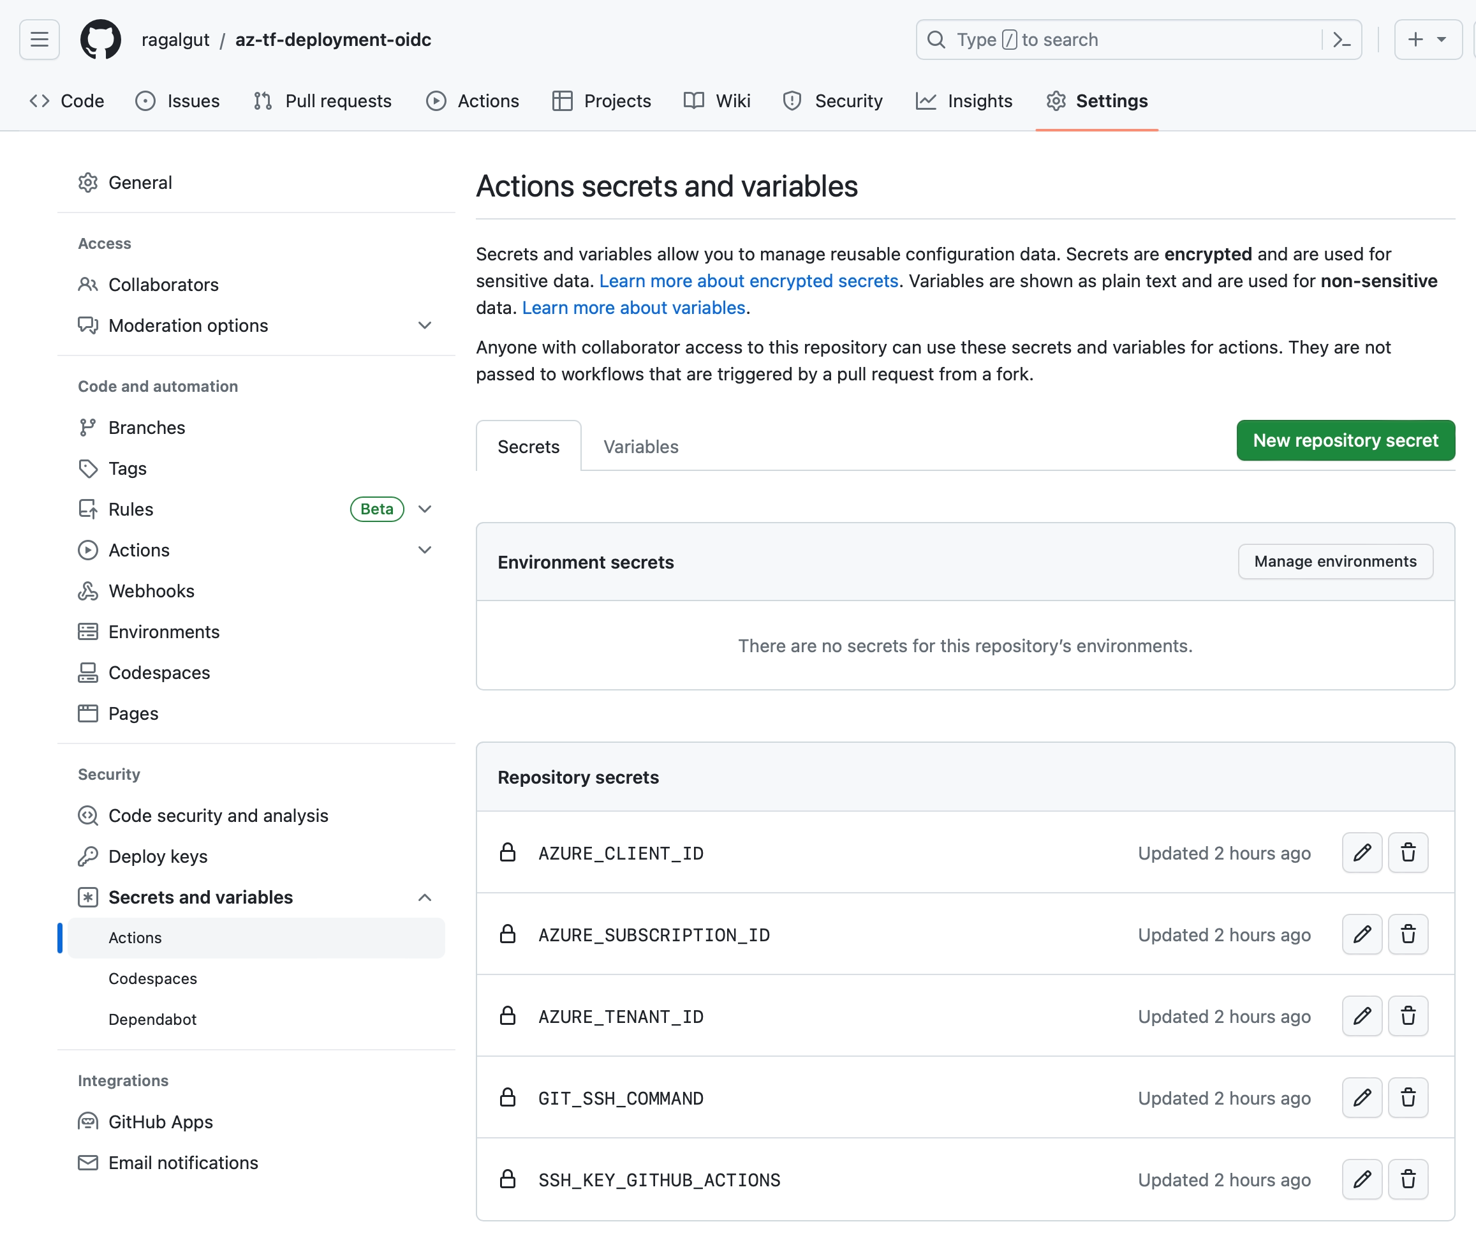Screen dimensions: 1476x1238
Task: Click the lock icon beside AZURE_SUBSCRIPTION_ID
Action: click(508, 934)
